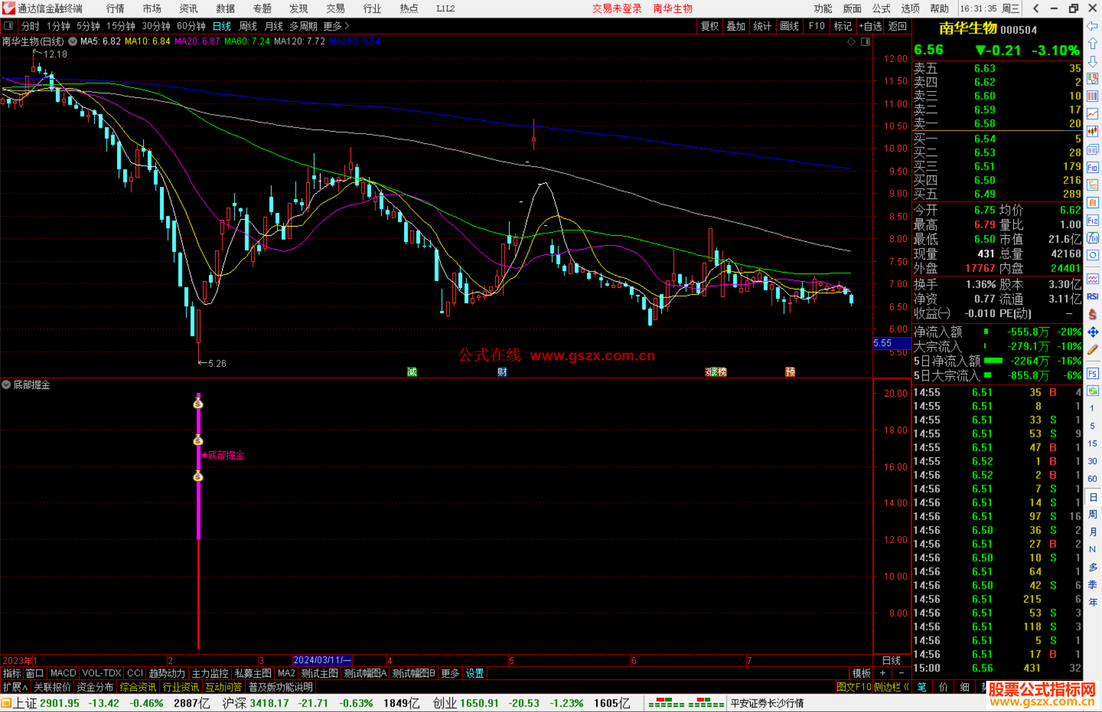This screenshot has width=1102, height=712.
Task: Toggle the panel layout icon left of 分时
Action: coord(9,26)
